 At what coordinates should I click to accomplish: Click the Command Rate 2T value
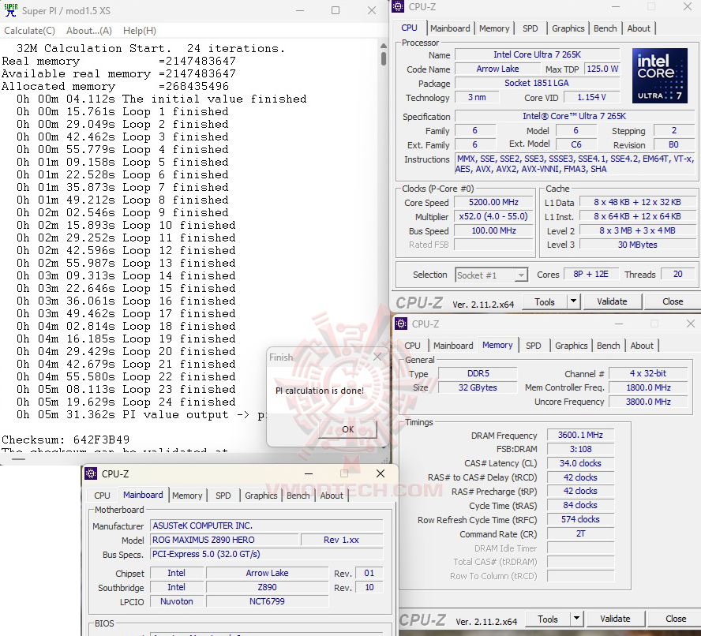tap(580, 533)
